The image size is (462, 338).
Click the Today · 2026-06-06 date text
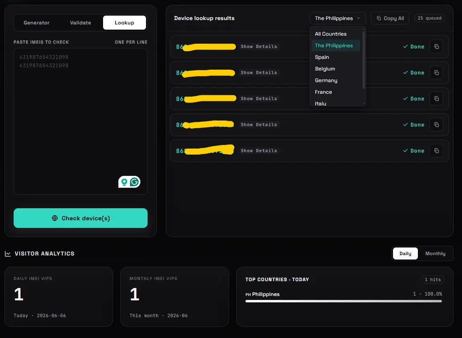pos(40,315)
